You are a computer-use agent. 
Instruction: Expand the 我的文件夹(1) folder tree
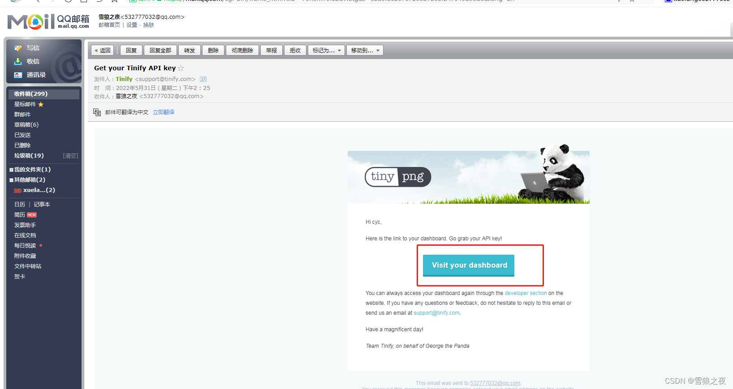[x=11, y=170]
